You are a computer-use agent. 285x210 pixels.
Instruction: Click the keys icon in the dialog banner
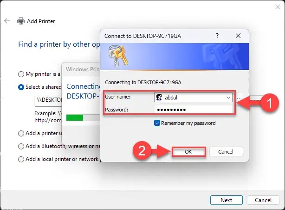(x=118, y=56)
